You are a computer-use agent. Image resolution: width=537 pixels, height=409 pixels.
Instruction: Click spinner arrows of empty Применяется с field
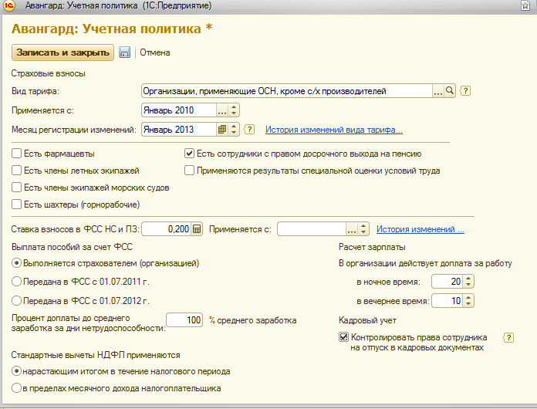coord(363,229)
